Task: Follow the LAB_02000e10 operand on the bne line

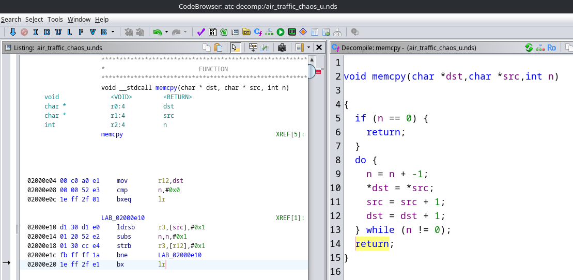Action: pos(180,255)
